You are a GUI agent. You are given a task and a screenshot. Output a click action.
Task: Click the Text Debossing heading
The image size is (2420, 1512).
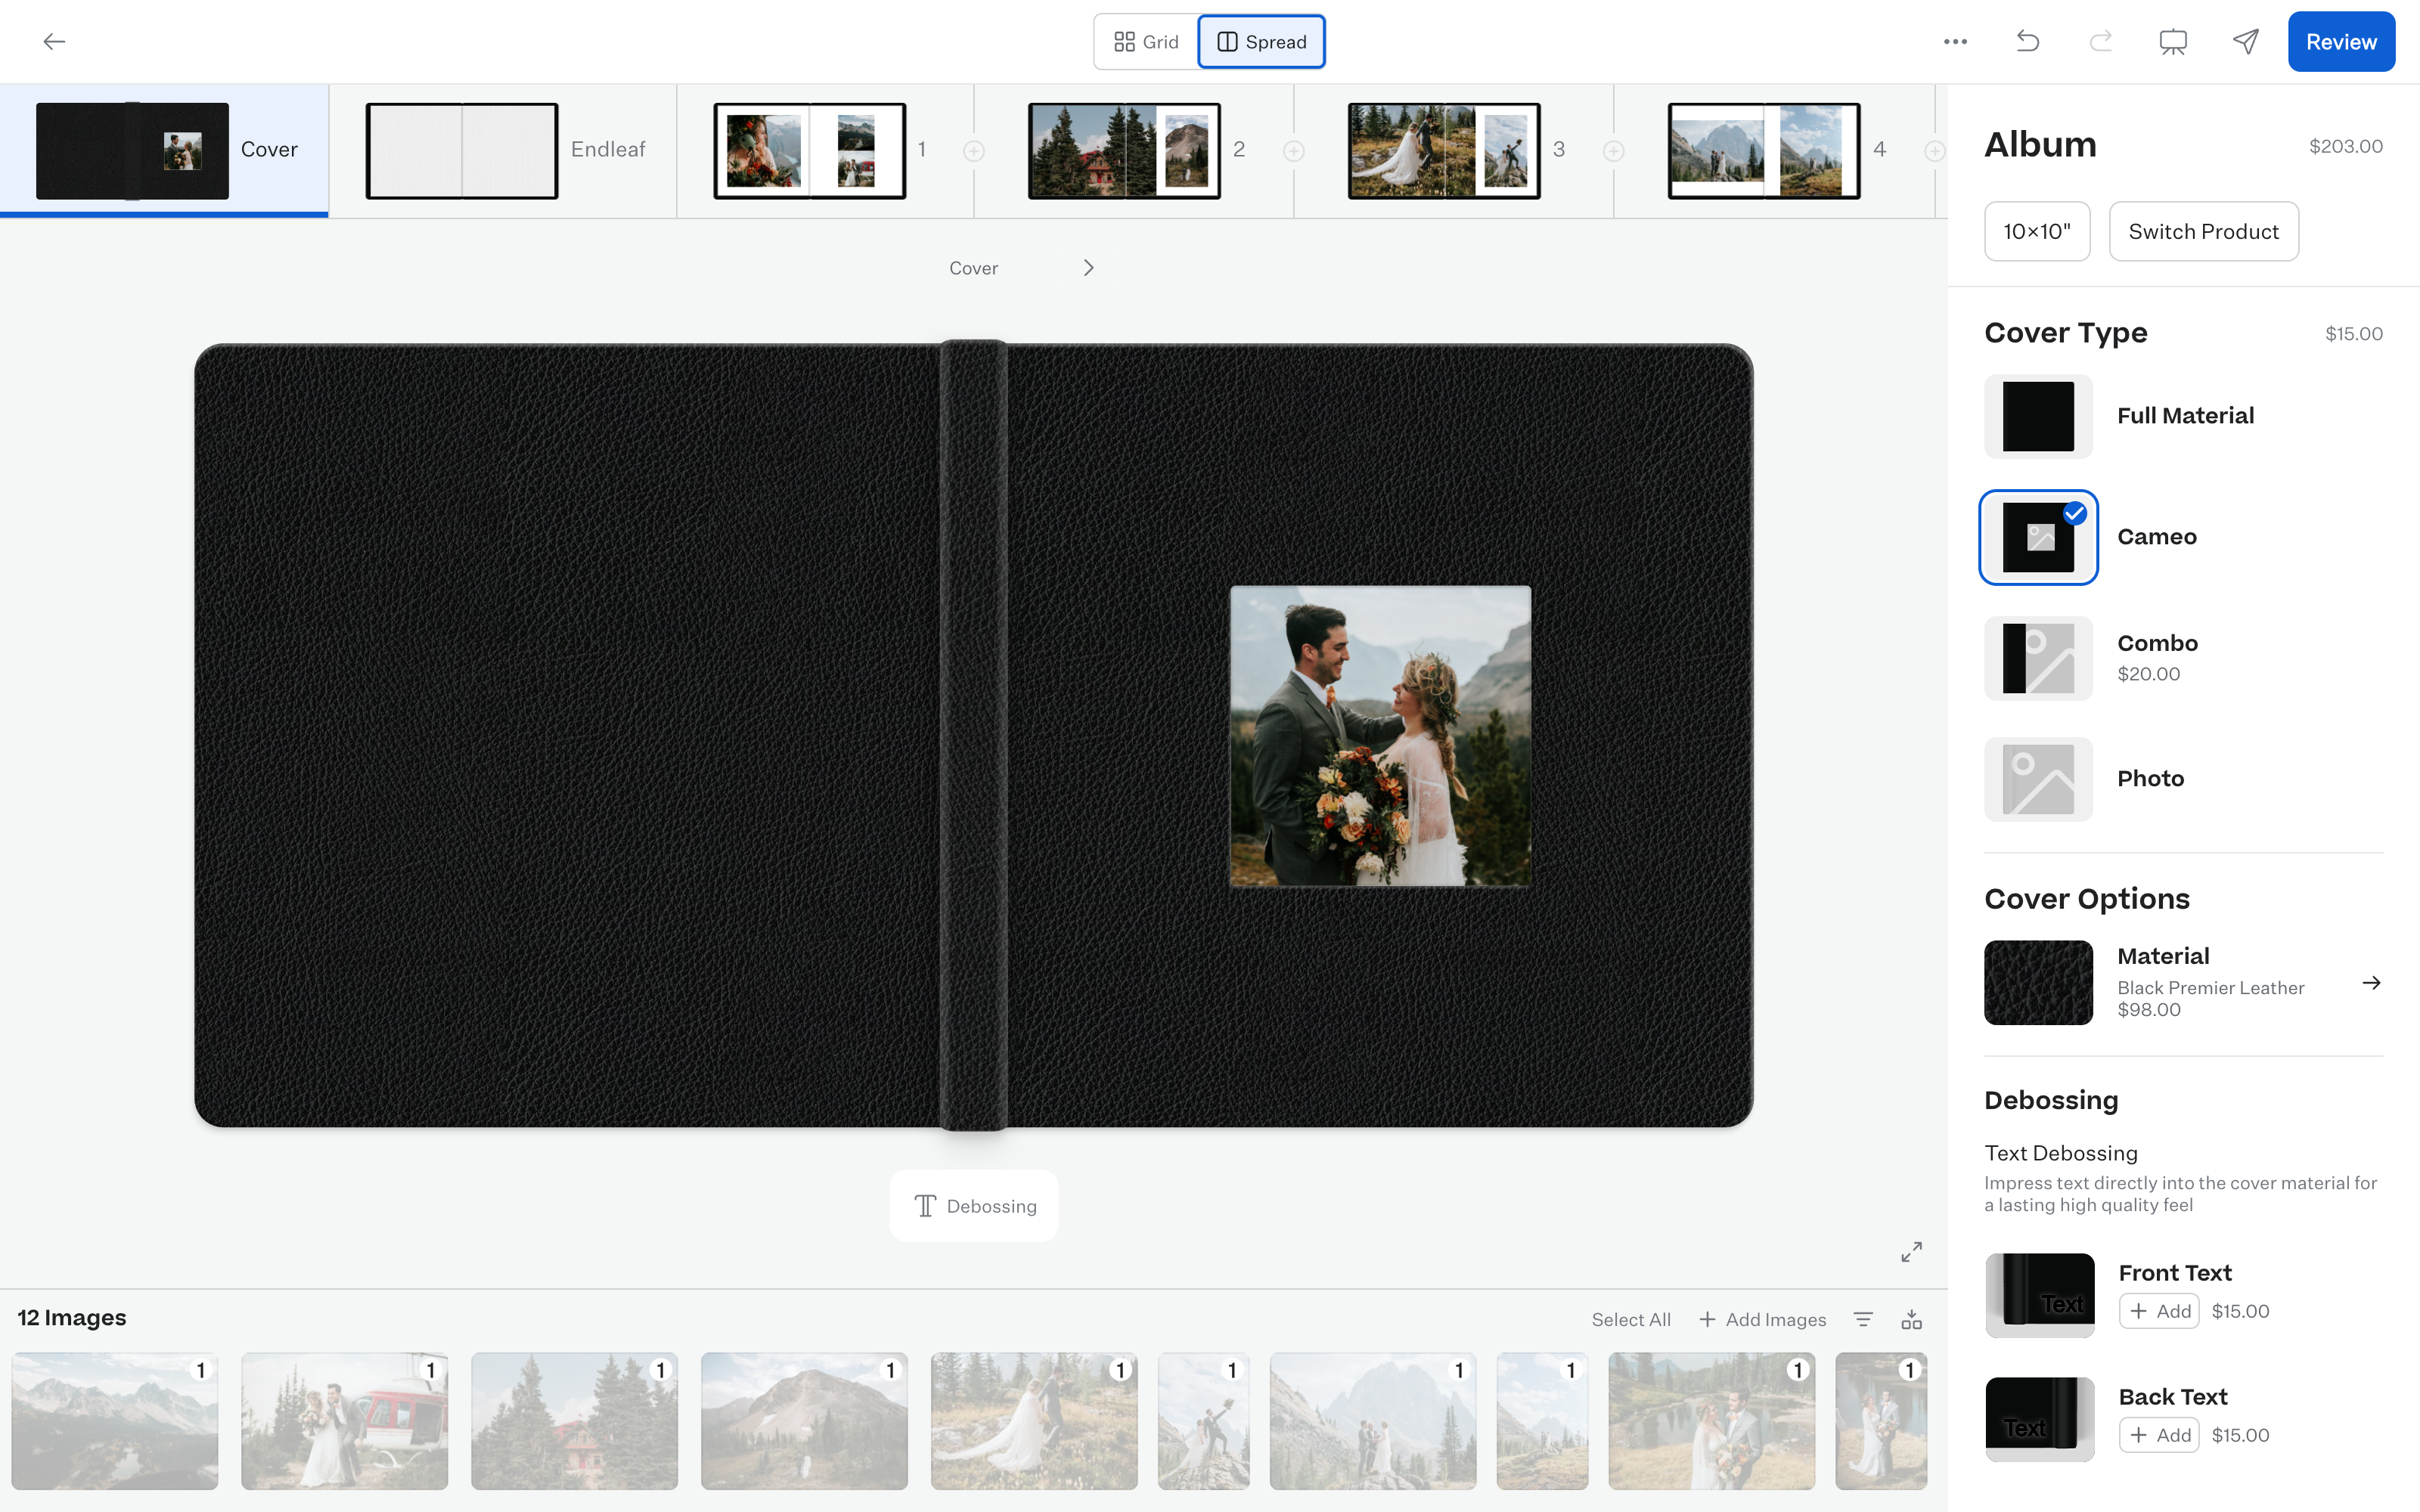(x=2061, y=1153)
